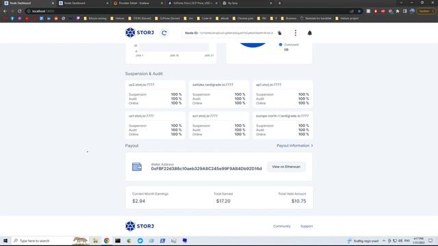438x246 pixels.
Task: Switch to the first Node Dashboard tab
Action: pyautogui.click(x=28, y=3)
